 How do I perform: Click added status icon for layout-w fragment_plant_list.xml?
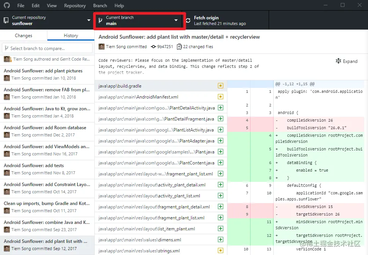[x=220, y=174]
